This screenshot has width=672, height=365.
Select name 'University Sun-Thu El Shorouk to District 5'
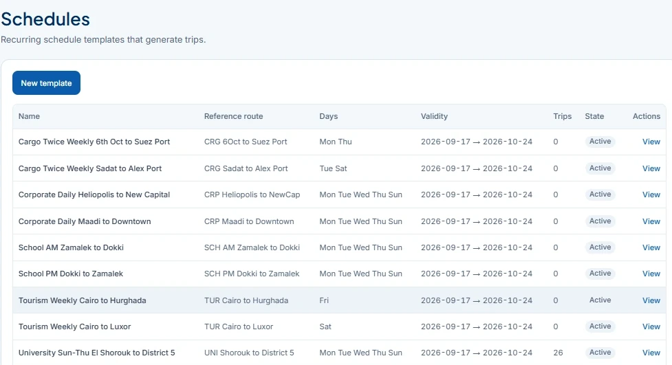click(x=97, y=353)
